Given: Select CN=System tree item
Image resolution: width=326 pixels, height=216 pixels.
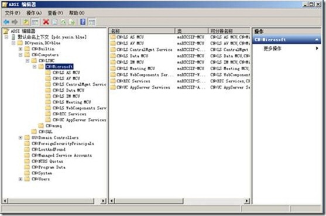Looking at the screenshot, I should 42,173.
